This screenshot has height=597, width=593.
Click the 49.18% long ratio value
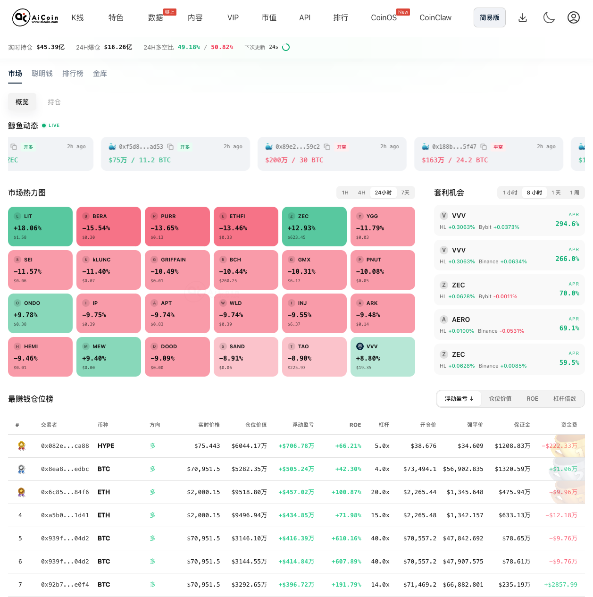pyautogui.click(x=189, y=47)
